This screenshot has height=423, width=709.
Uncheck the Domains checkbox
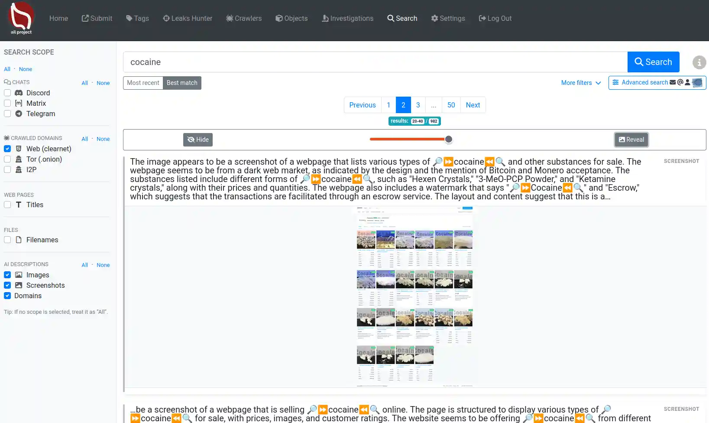(7, 296)
